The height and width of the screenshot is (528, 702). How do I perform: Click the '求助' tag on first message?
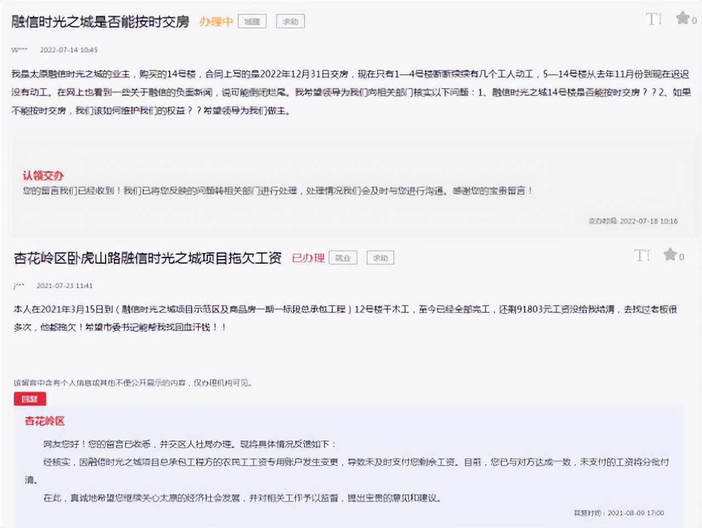290,21
